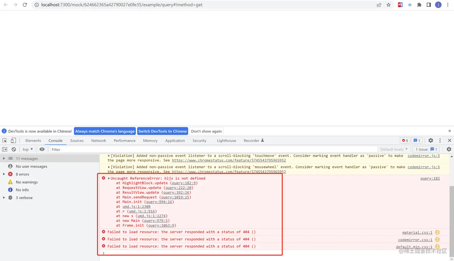This screenshot has width=454, height=261.
Task: Open query:182 source link at right
Action: [430, 178]
